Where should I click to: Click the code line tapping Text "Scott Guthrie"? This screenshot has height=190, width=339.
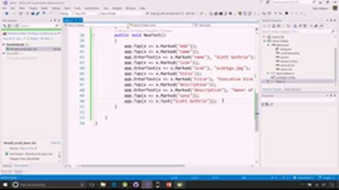tap(170, 101)
